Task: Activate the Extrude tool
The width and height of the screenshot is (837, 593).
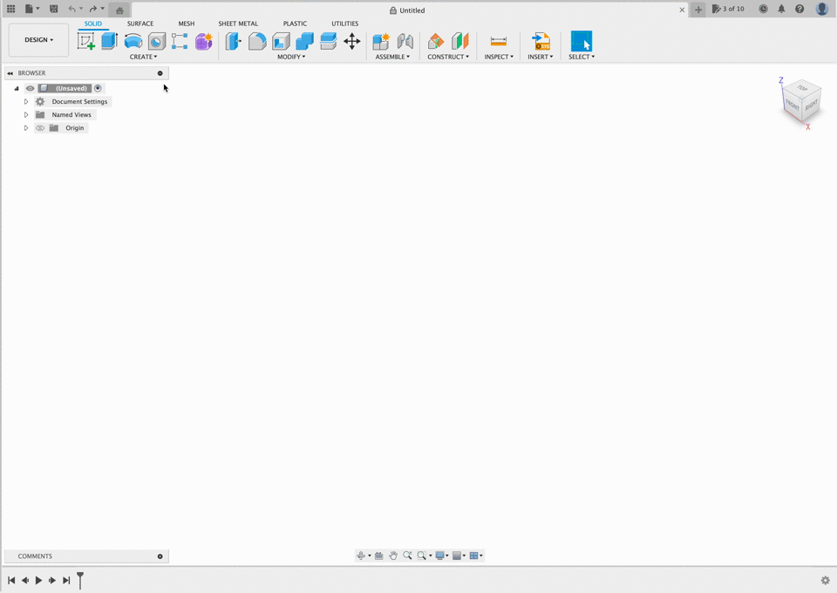Action: [107, 40]
